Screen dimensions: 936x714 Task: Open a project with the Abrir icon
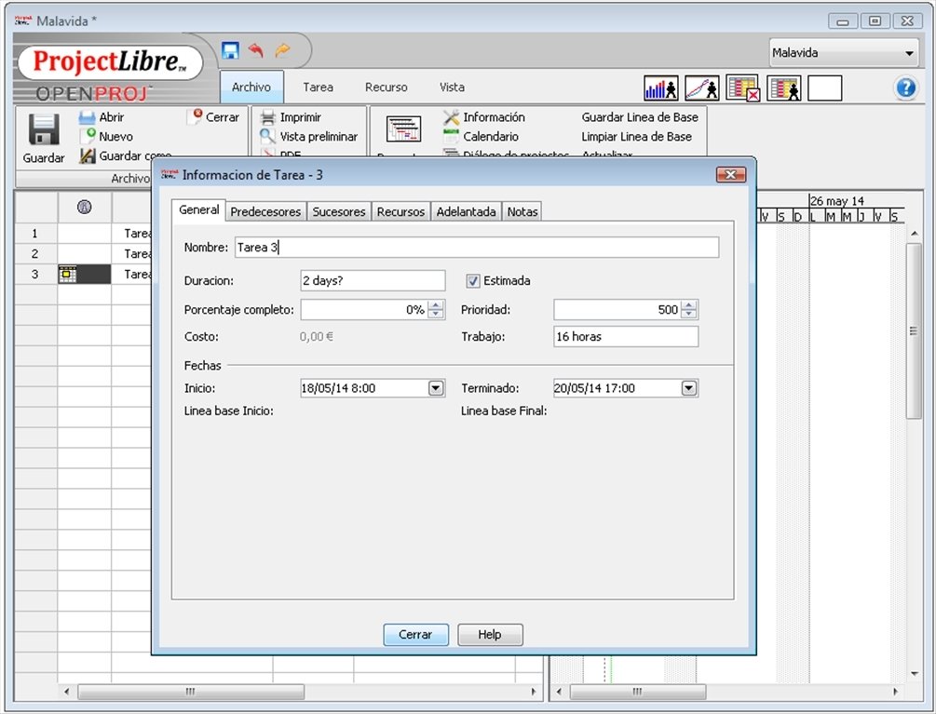[88, 117]
